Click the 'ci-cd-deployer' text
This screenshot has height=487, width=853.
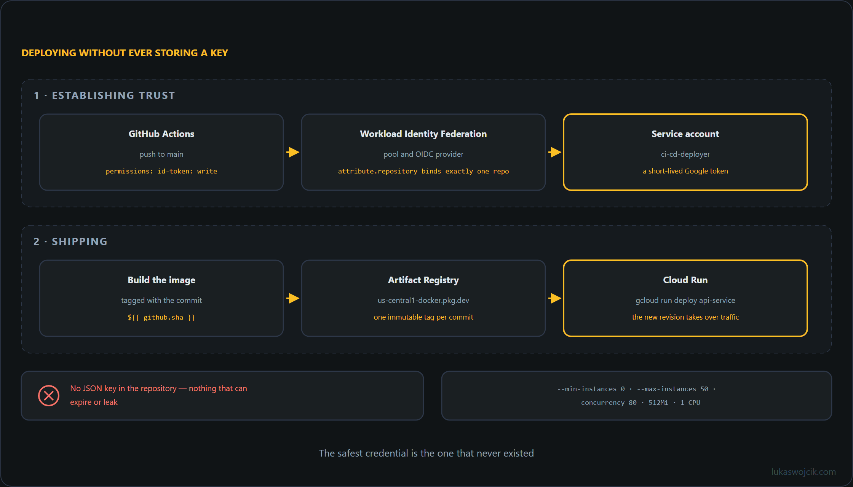(x=685, y=154)
